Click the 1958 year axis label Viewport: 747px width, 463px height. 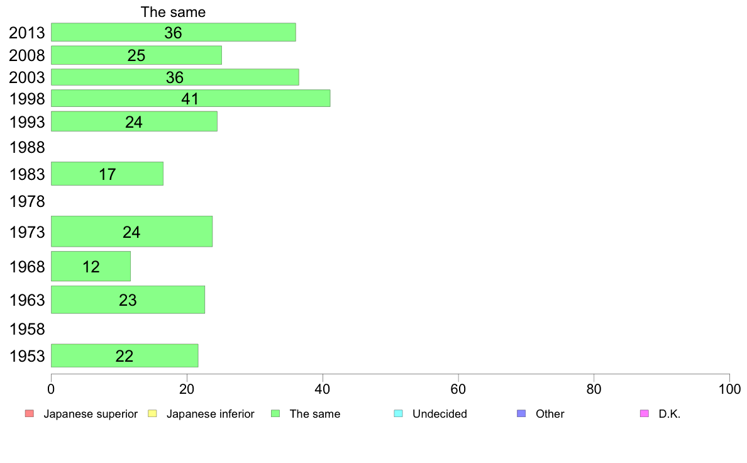(x=27, y=330)
